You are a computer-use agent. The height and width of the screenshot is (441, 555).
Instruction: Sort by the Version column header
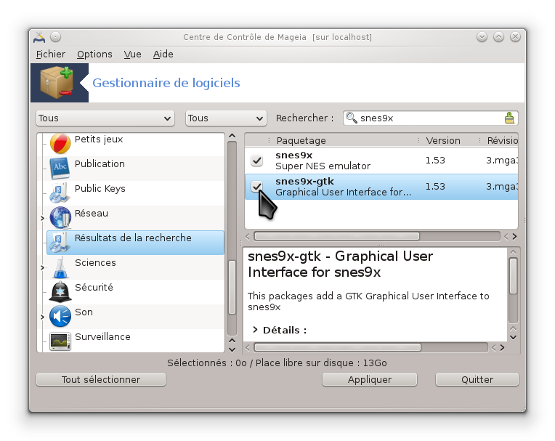pos(449,140)
